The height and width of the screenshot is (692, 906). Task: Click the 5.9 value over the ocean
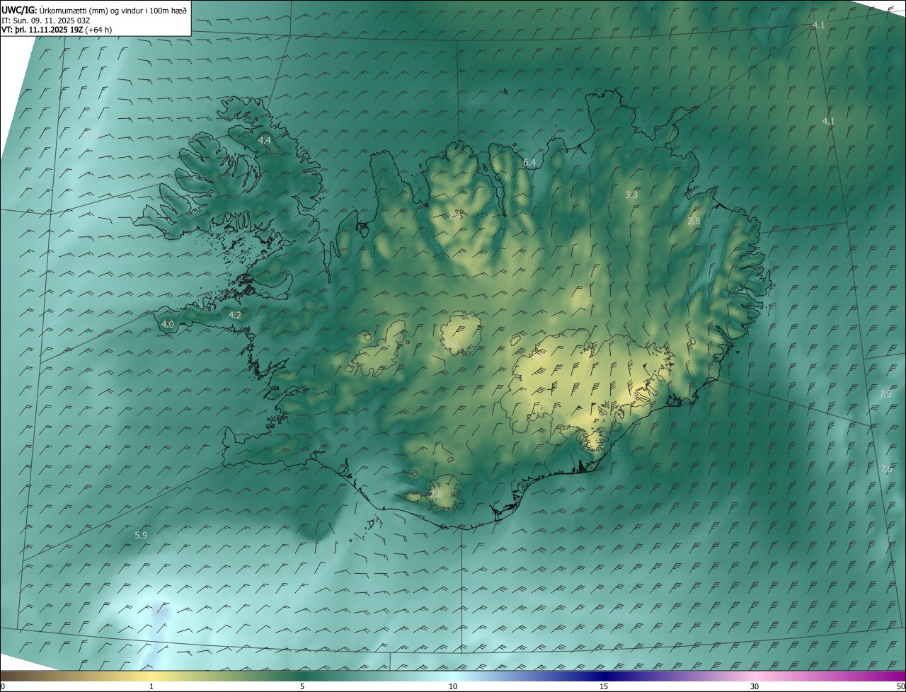tap(141, 536)
